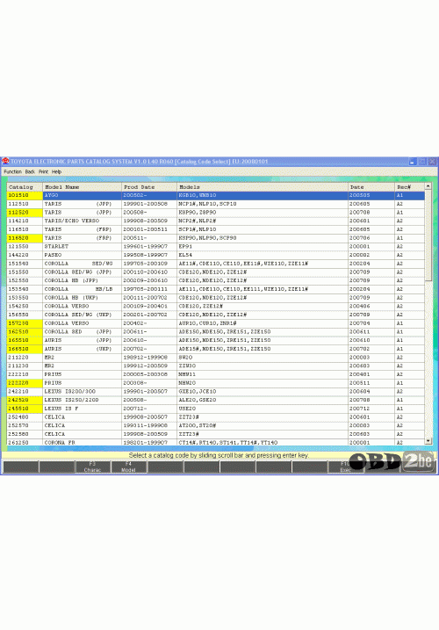Click the F4 Model function button

pos(128,467)
